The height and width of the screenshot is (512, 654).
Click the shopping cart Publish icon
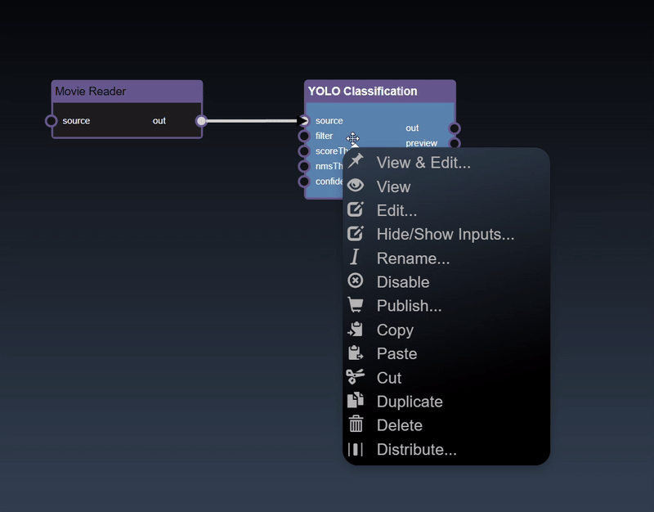tap(355, 305)
